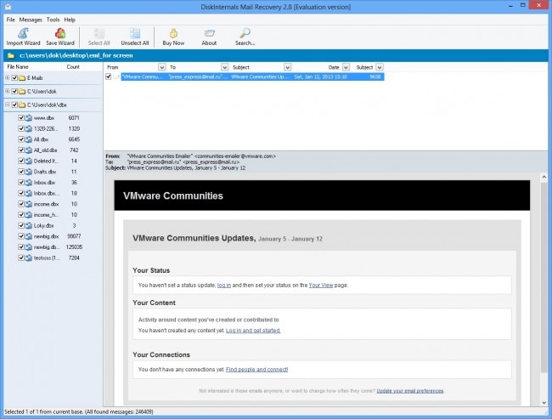Image resolution: width=552 pixels, height=419 pixels.
Task: Click the mailbox icon for the Inbox.dbx row with count 36
Action: (29, 183)
